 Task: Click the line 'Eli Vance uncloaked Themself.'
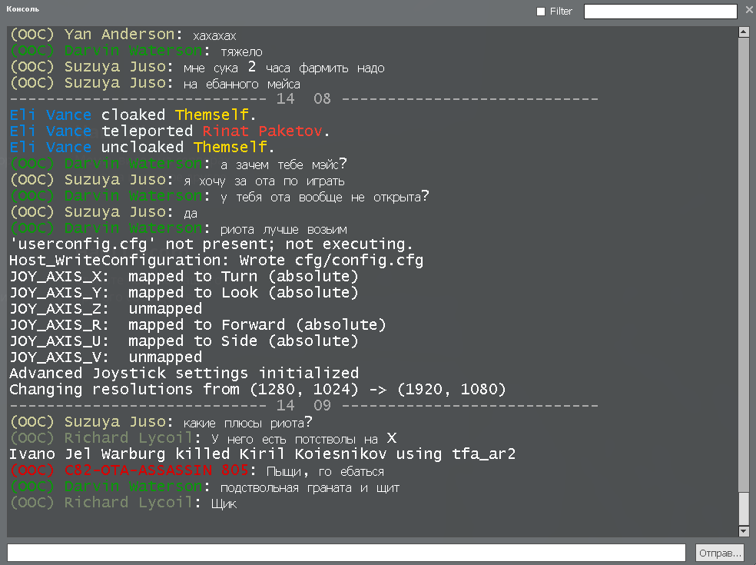click(x=141, y=147)
